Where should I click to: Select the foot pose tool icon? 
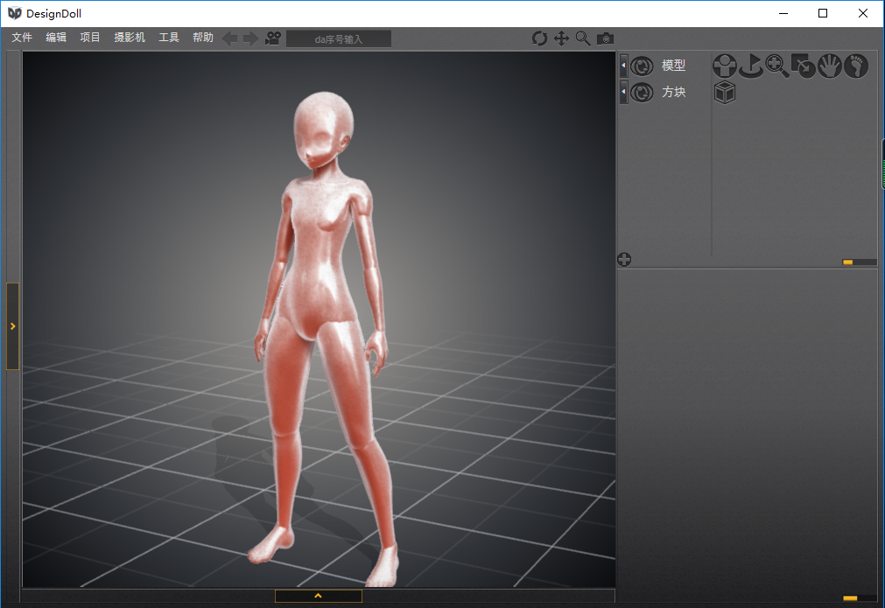(x=855, y=66)
